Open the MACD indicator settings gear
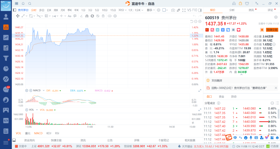The width and height of the screenshot is (280, 149). click(27, 90)
